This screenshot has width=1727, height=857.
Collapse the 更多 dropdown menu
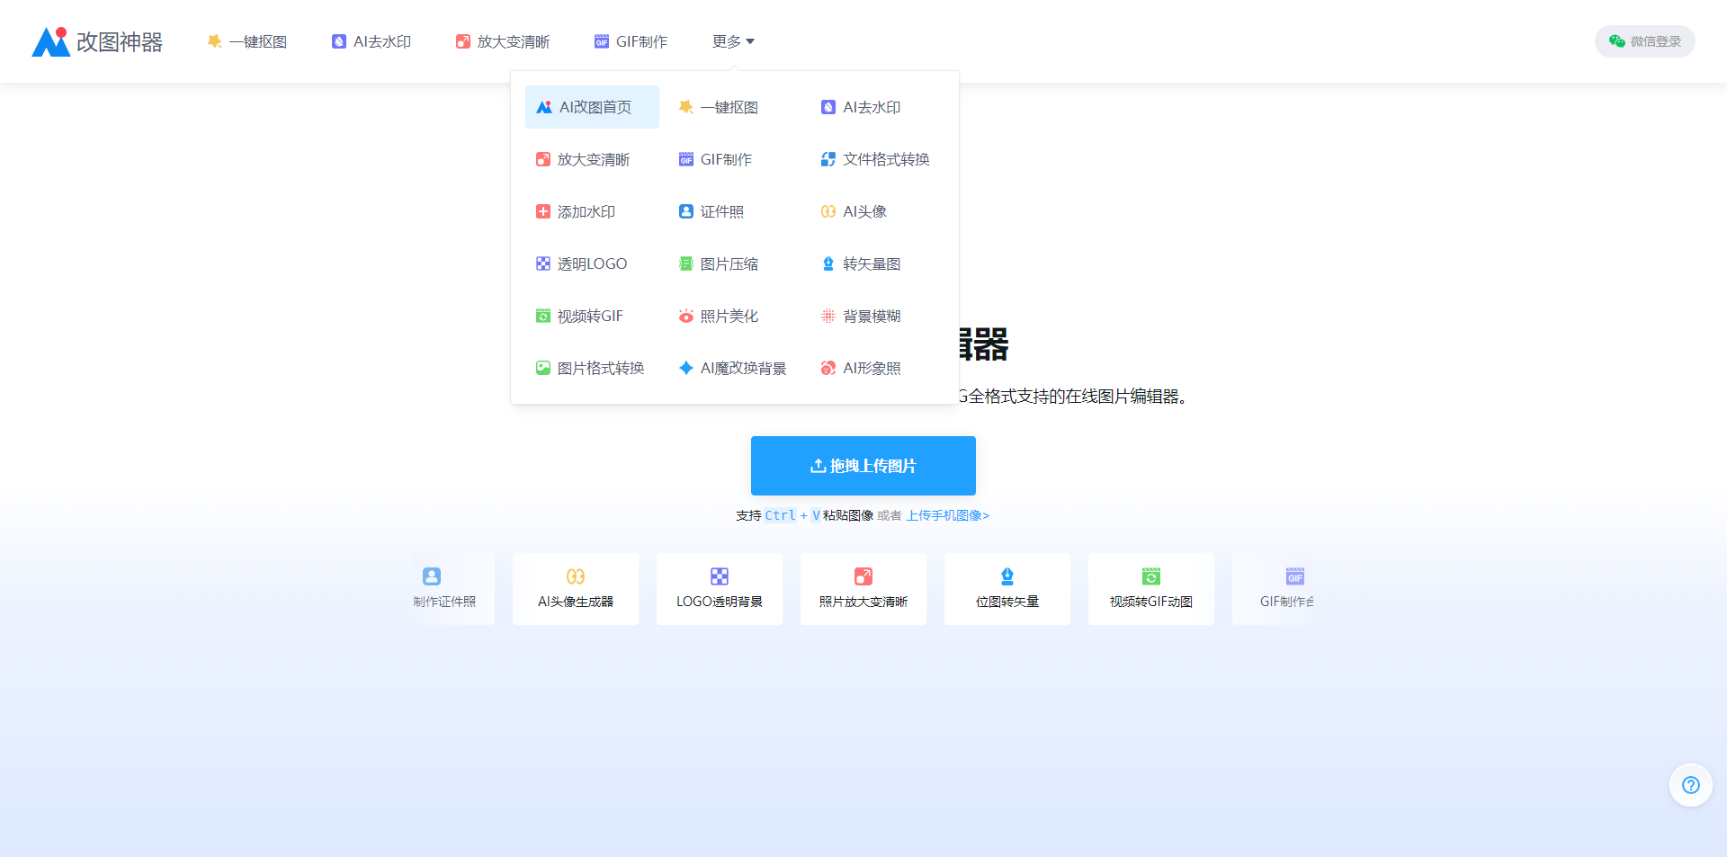733,41
